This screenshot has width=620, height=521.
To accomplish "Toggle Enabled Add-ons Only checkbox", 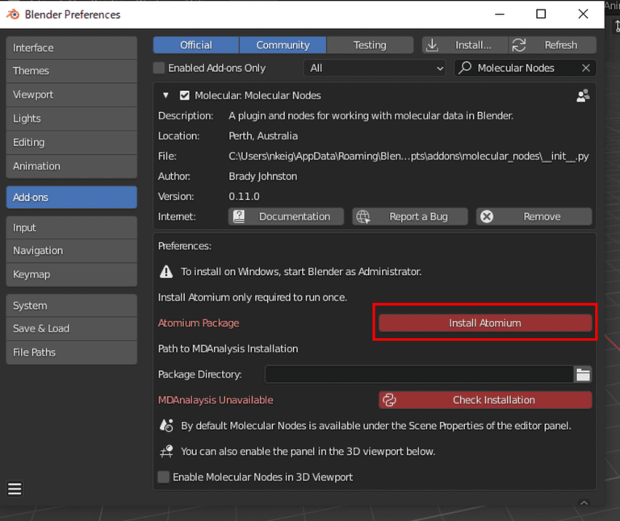I will [x=160, y=69].
